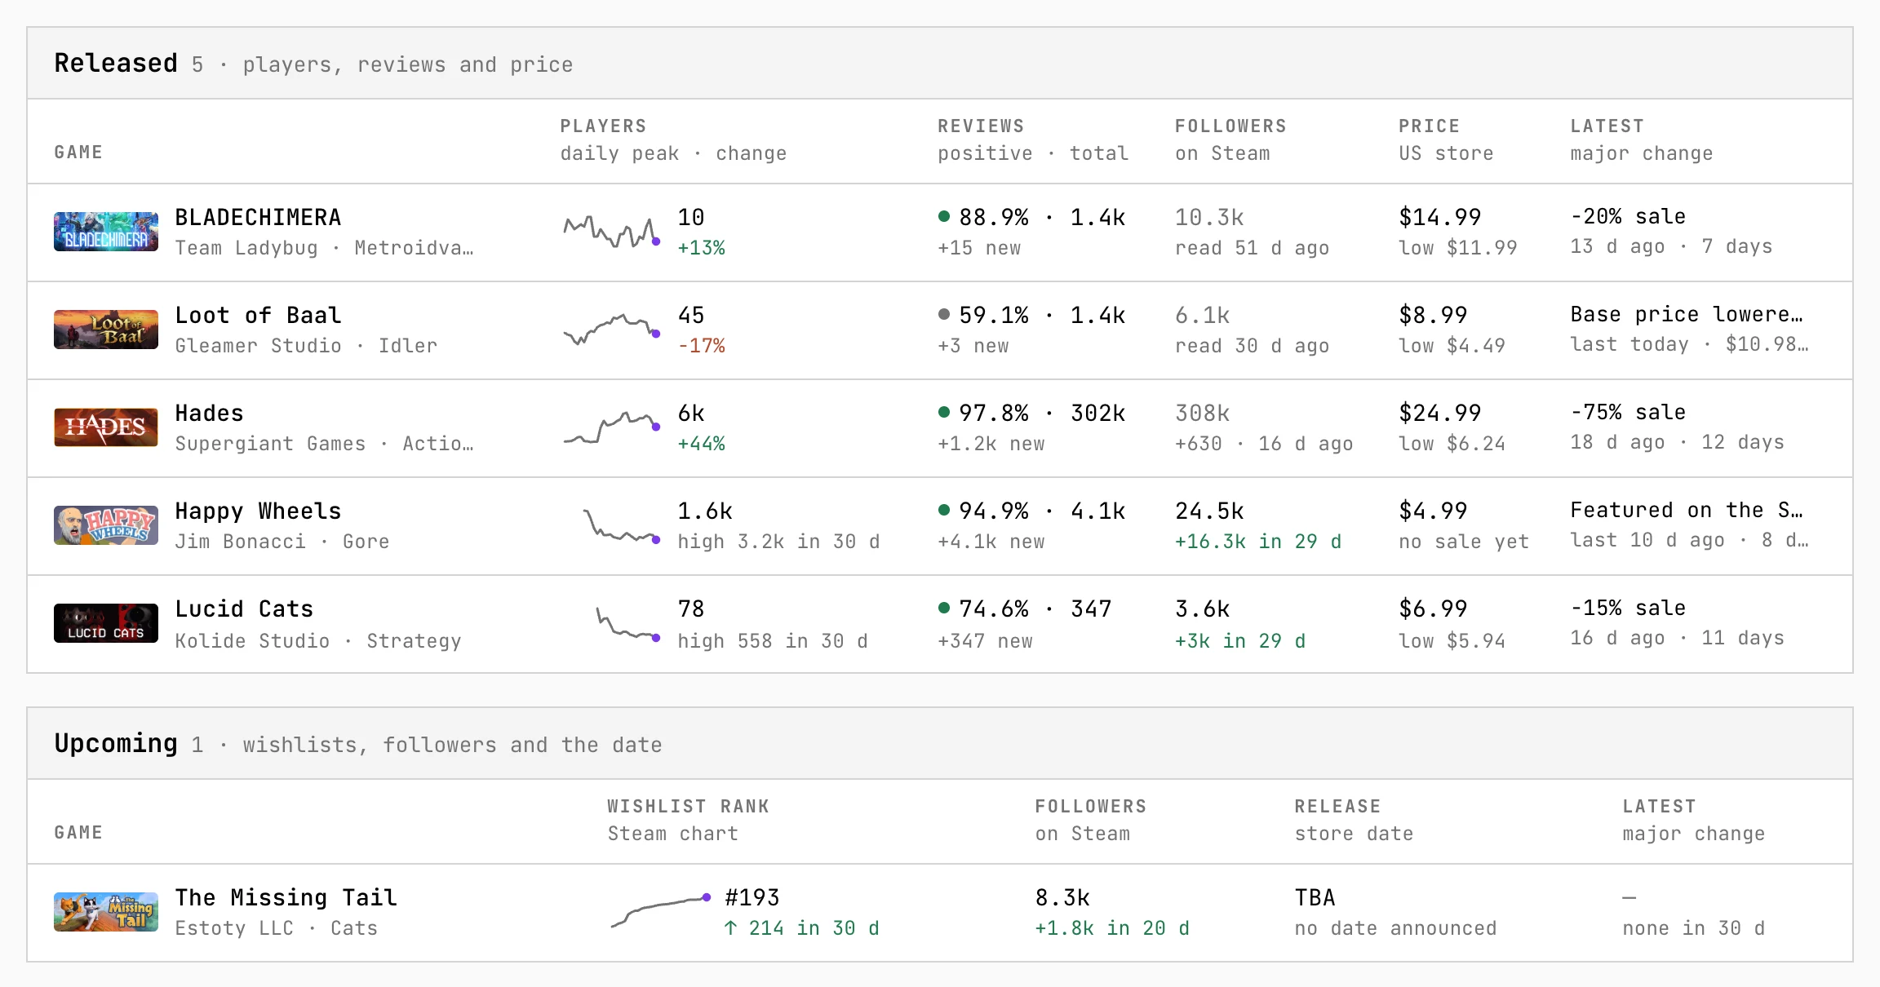Click the Hades game logo thumbnail
The width and height of the screenshot is (1880, 987).
point(106,427)
